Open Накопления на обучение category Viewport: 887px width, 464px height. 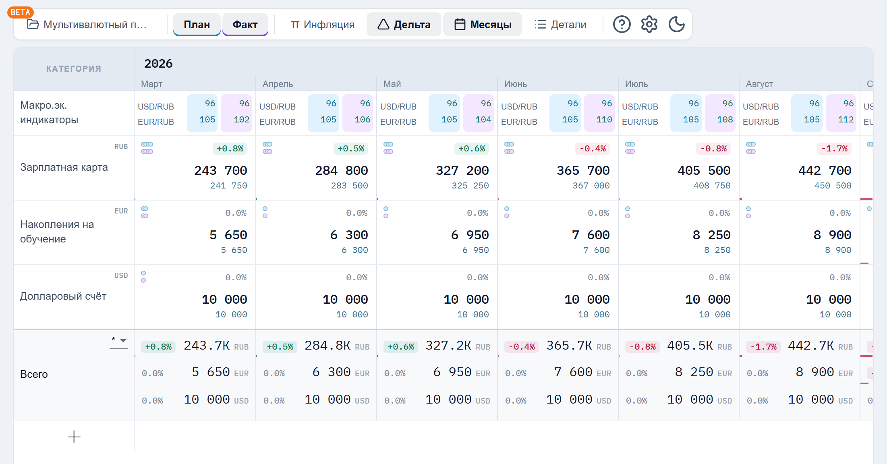(57, 232)
